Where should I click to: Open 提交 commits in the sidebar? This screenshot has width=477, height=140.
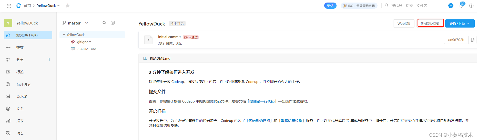click(x=28, y=47)
